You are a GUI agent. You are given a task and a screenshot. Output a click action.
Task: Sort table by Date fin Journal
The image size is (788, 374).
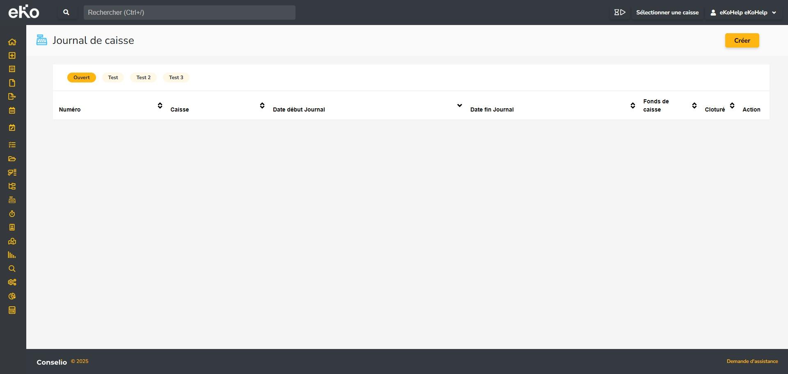pos(632,106)
